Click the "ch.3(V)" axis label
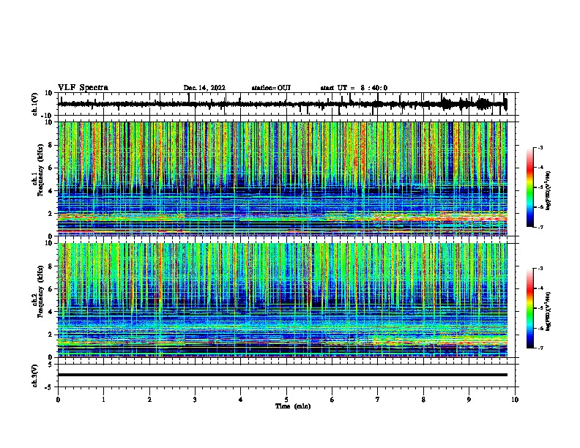This screenshot has width=580, height=448. click(35, 376)
